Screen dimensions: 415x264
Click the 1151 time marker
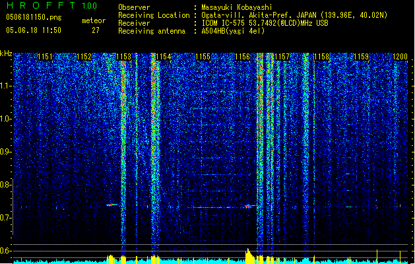pyautogui.click(x=45, y=57)
